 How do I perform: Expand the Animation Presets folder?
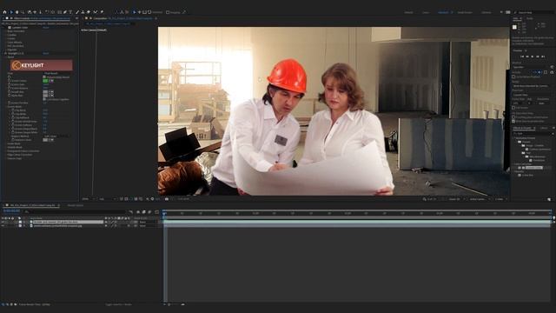(x=513, y=138)
